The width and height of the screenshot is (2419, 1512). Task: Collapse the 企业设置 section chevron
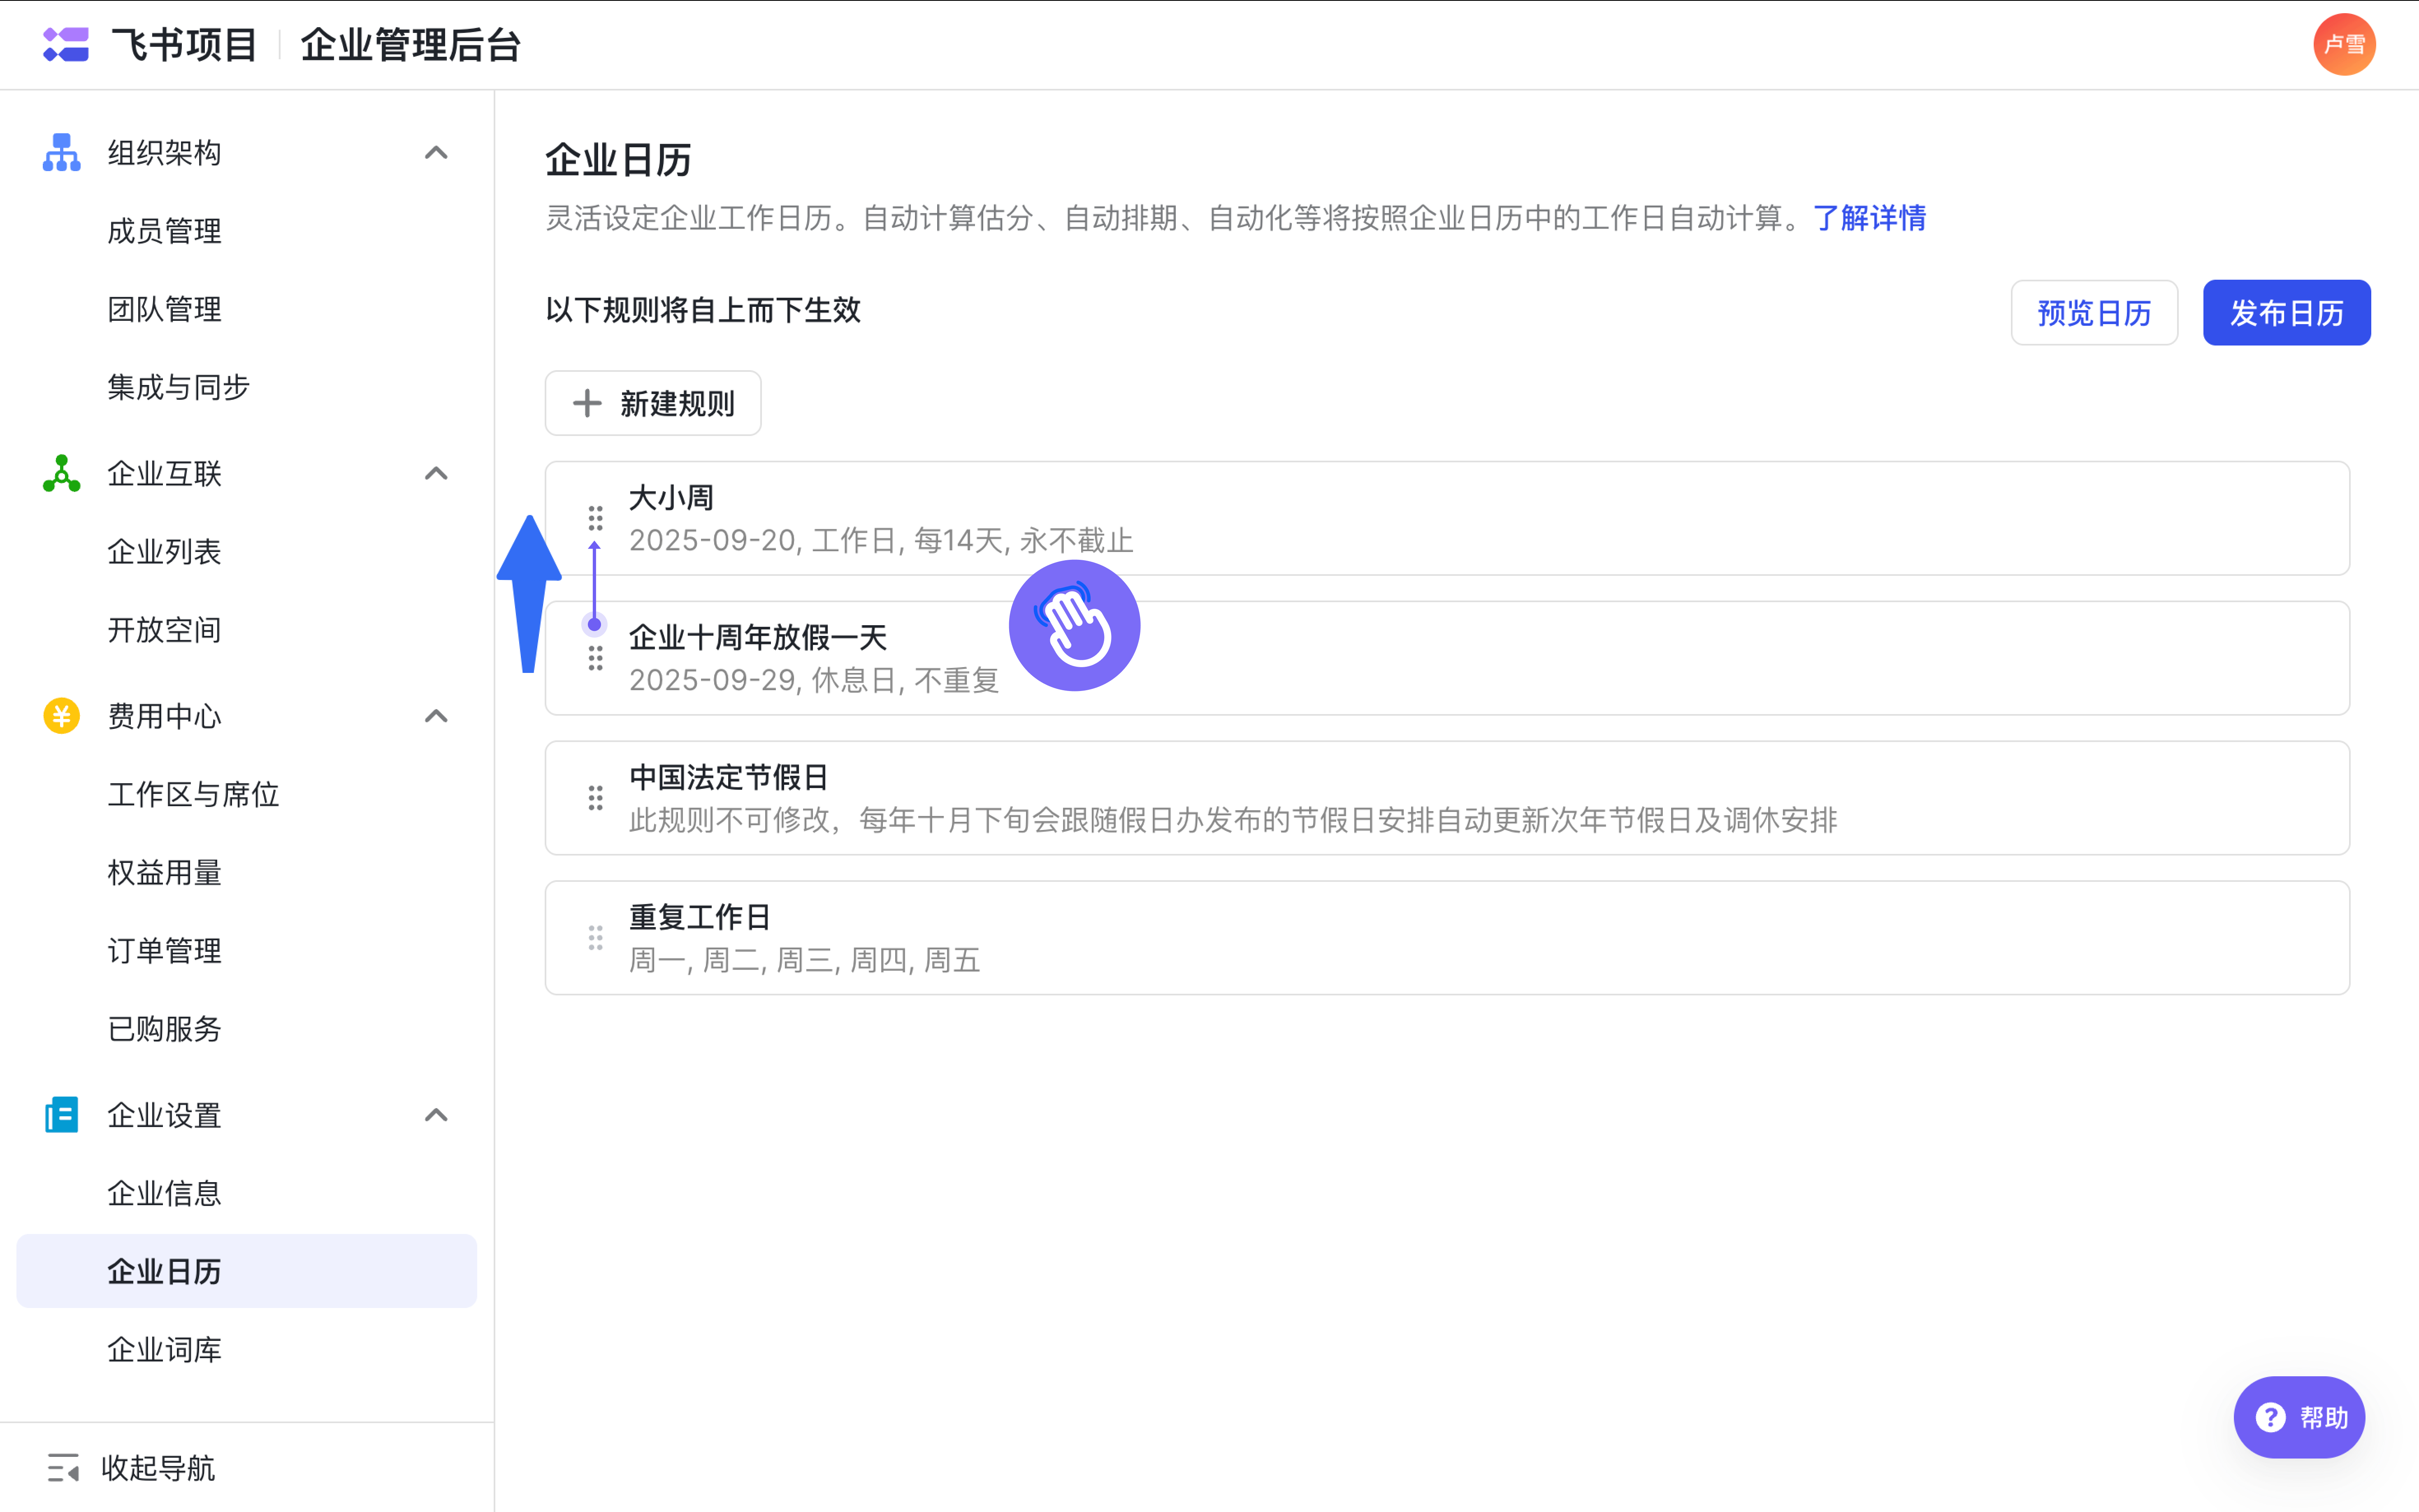point(436,1115)
